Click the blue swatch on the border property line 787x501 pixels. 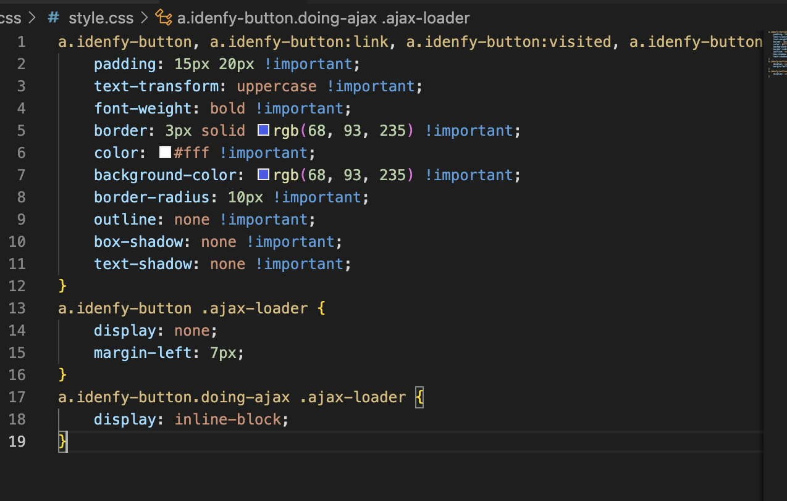[263, 130]
